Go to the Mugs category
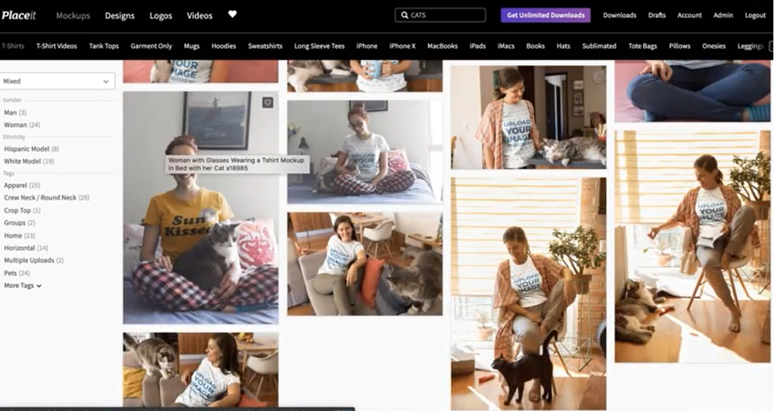Screen dimensions: 783x411 tap(191, 46)
